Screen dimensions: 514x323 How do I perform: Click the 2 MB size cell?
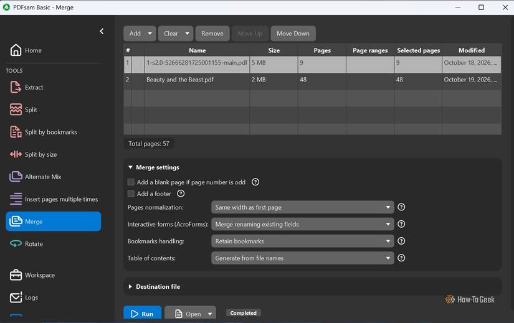(x=274, y=82)
